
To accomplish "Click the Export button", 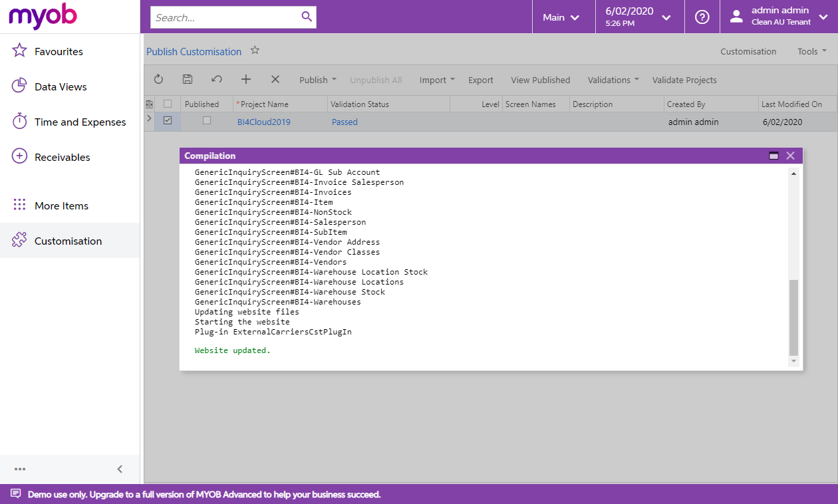I will click(481, 80).
